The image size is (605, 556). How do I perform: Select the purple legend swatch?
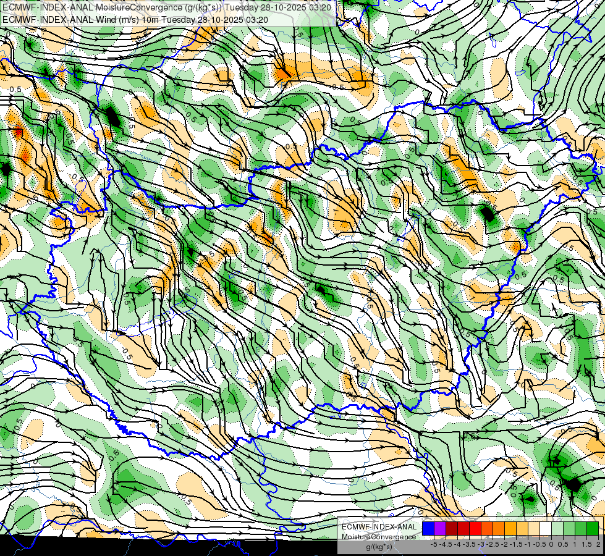coord(440,528)
